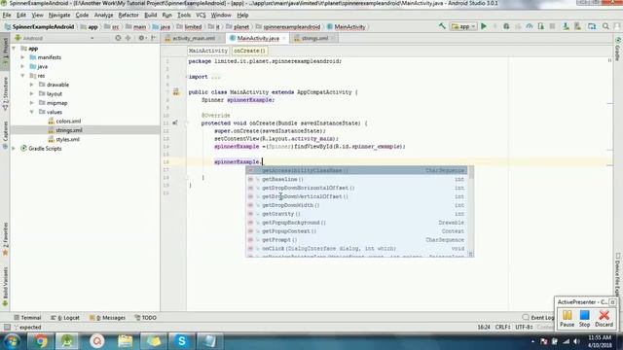623x350 pixels.
Task: Expand the java folder arrow
Action: point(23,66)
